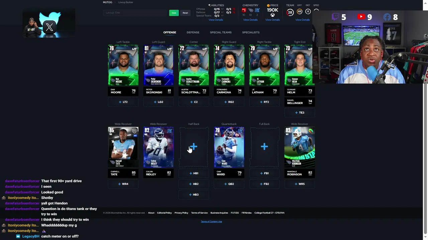
Task: Open the Special Teams tab
Action: point(221,32)
